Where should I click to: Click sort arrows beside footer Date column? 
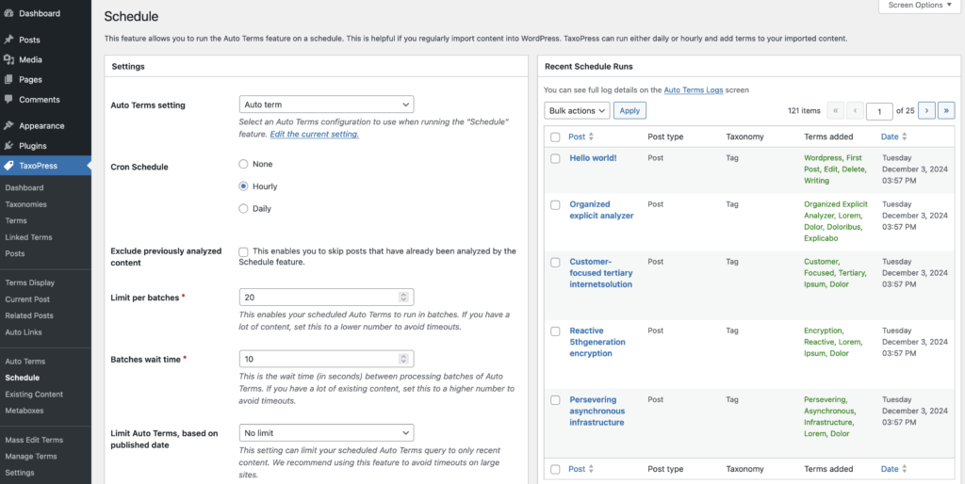point(905,469)
